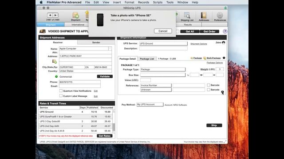Select the Receiver tab
The image size is (284, 159).
click(x=58, y=42)
